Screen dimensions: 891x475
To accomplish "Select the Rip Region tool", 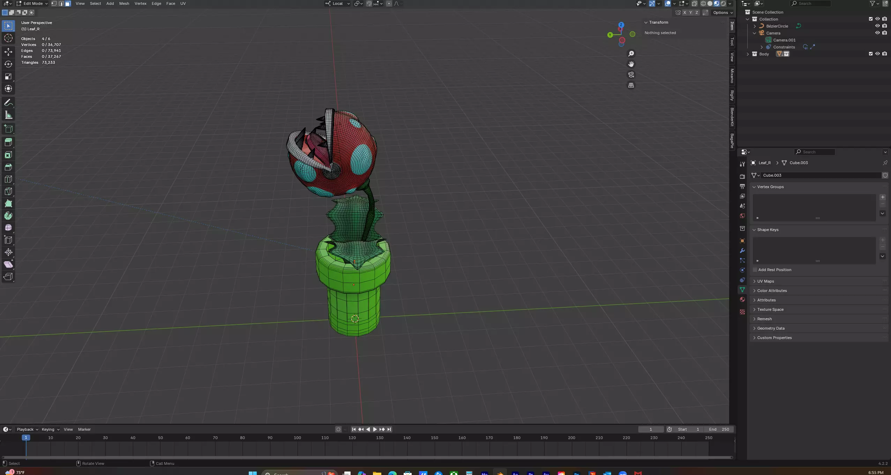I will [8, 277].
